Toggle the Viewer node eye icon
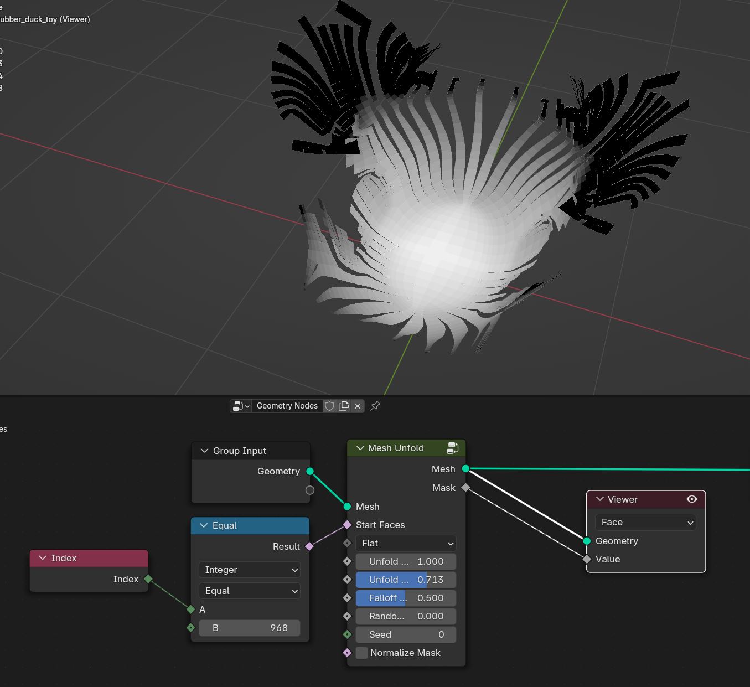Image resolution: width=750 pixels, height=687 pixels. [x=691, y=499]
